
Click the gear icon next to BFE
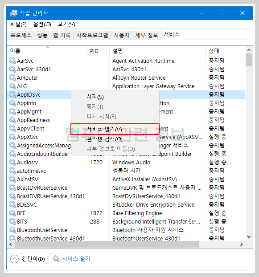tap(12, 213)
